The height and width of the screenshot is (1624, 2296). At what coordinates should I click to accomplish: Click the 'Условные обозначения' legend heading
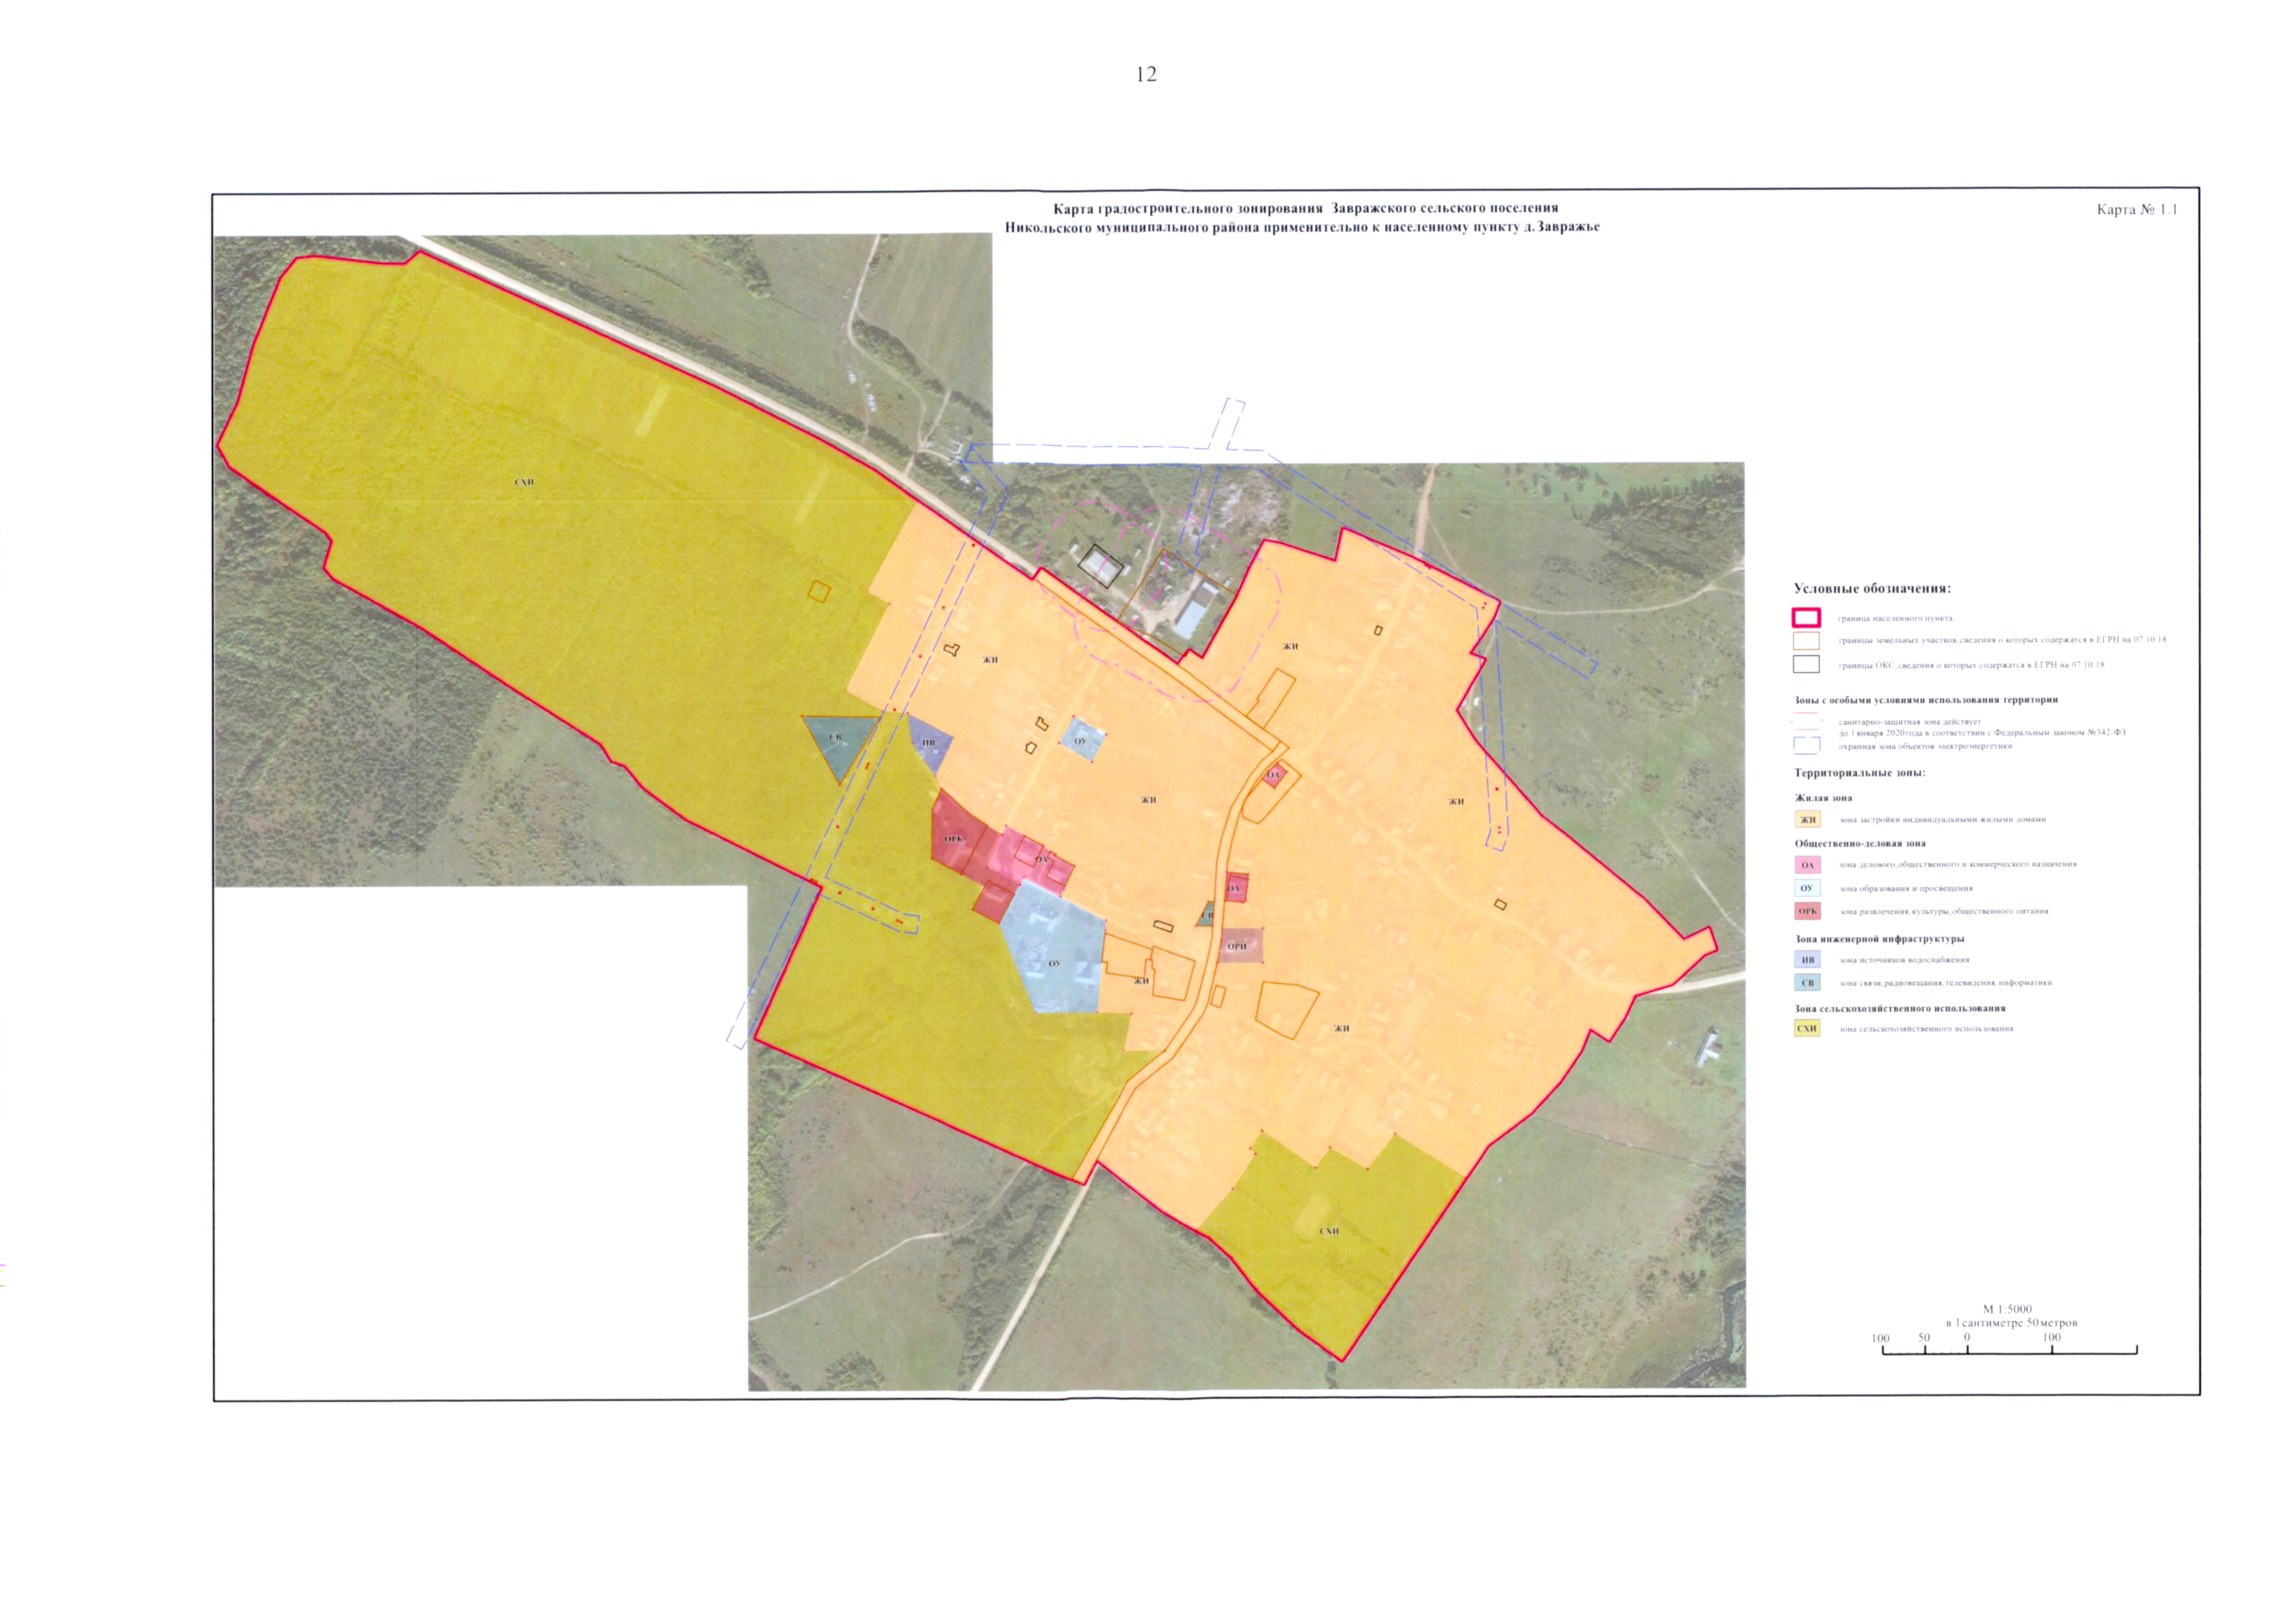pyautogui.click(x=1872, y=589)
